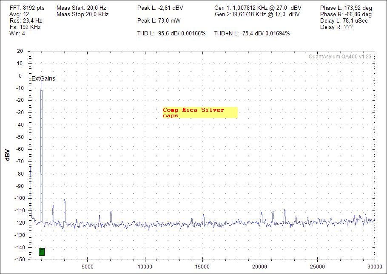Click the 'QuantAsylum QA400 v1.23' text

[x=340, y=57]
